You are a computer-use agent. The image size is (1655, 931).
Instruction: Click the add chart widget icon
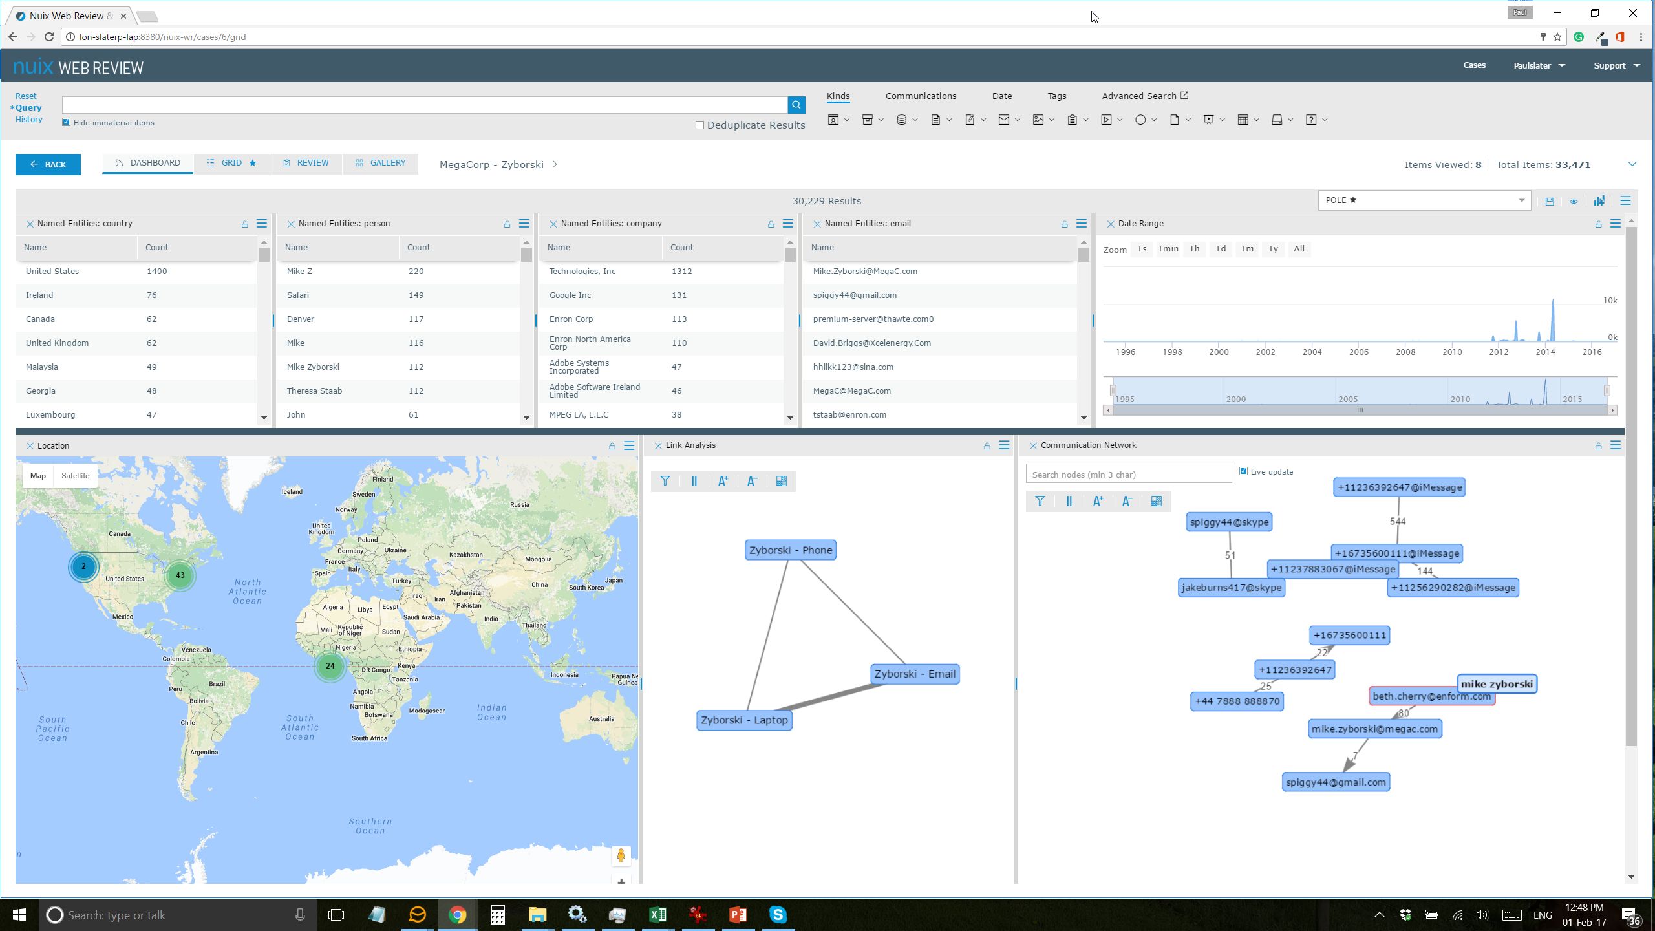click(x=1599, y=201)
